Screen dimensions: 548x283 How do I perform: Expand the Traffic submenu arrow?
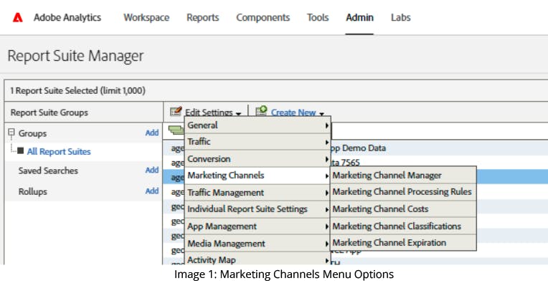[x=327, y=142]
